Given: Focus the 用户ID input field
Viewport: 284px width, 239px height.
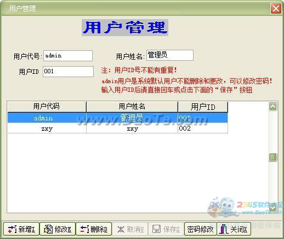Looking at the screenshot, I should click(68, 72).
